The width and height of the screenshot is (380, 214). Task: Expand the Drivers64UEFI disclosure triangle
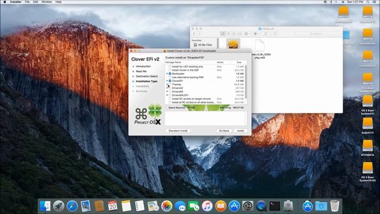167,95
